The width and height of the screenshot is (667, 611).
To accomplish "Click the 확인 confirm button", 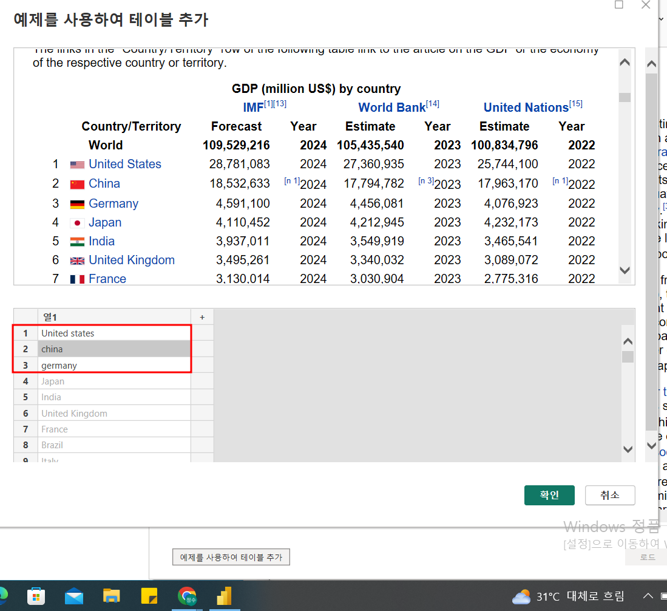I will (x=549, y=495).
